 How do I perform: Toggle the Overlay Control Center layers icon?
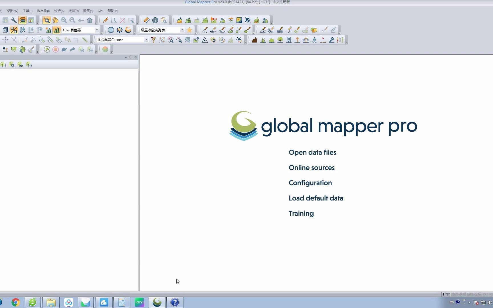coord(22,20)
